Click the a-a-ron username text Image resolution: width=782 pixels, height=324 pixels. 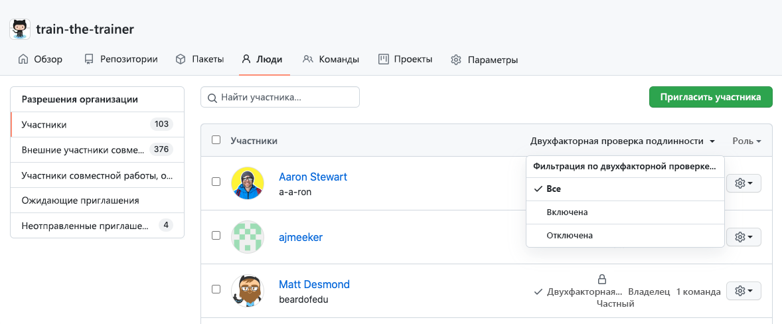[295, 192]
